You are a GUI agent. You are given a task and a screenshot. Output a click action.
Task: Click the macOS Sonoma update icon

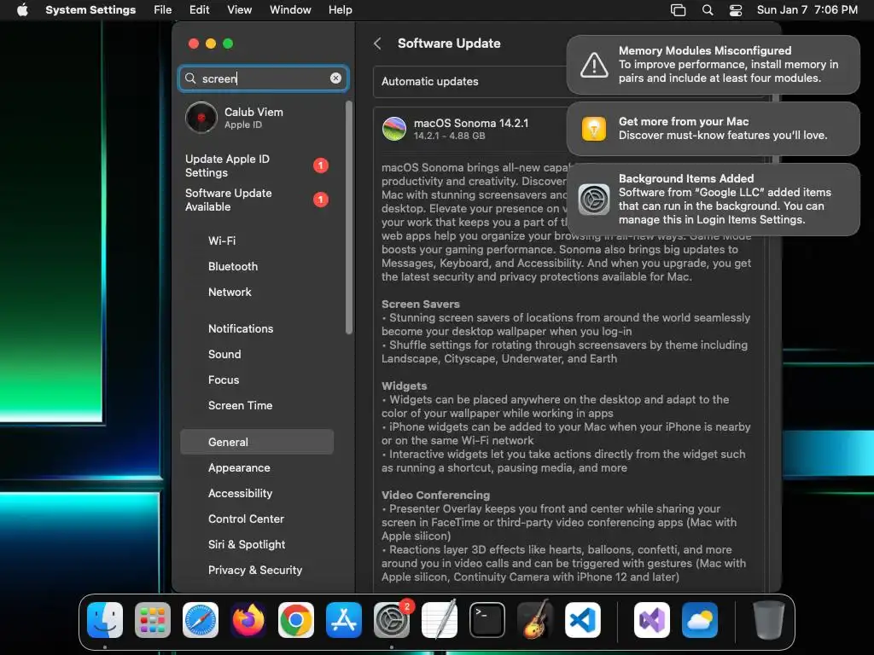pos(394,129)
